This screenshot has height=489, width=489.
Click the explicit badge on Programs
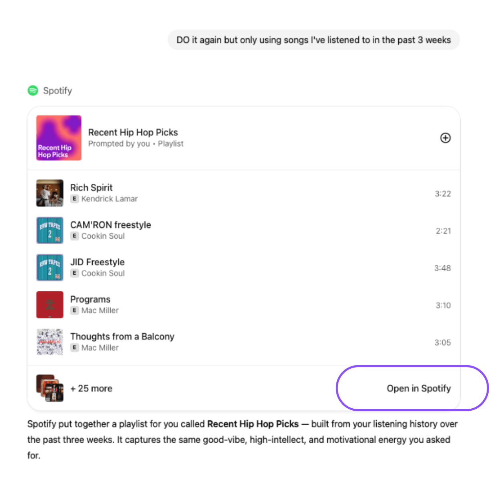click(75, 310)
